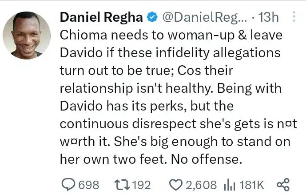Click the blue verified badge
Viewport: 306px width, 194px height.
click(151, 17)
